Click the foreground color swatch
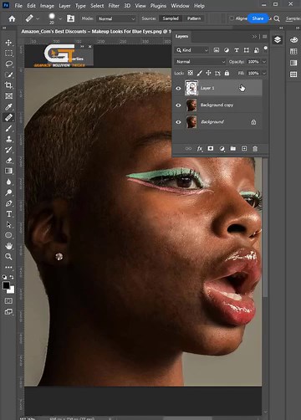 [6, 285]
